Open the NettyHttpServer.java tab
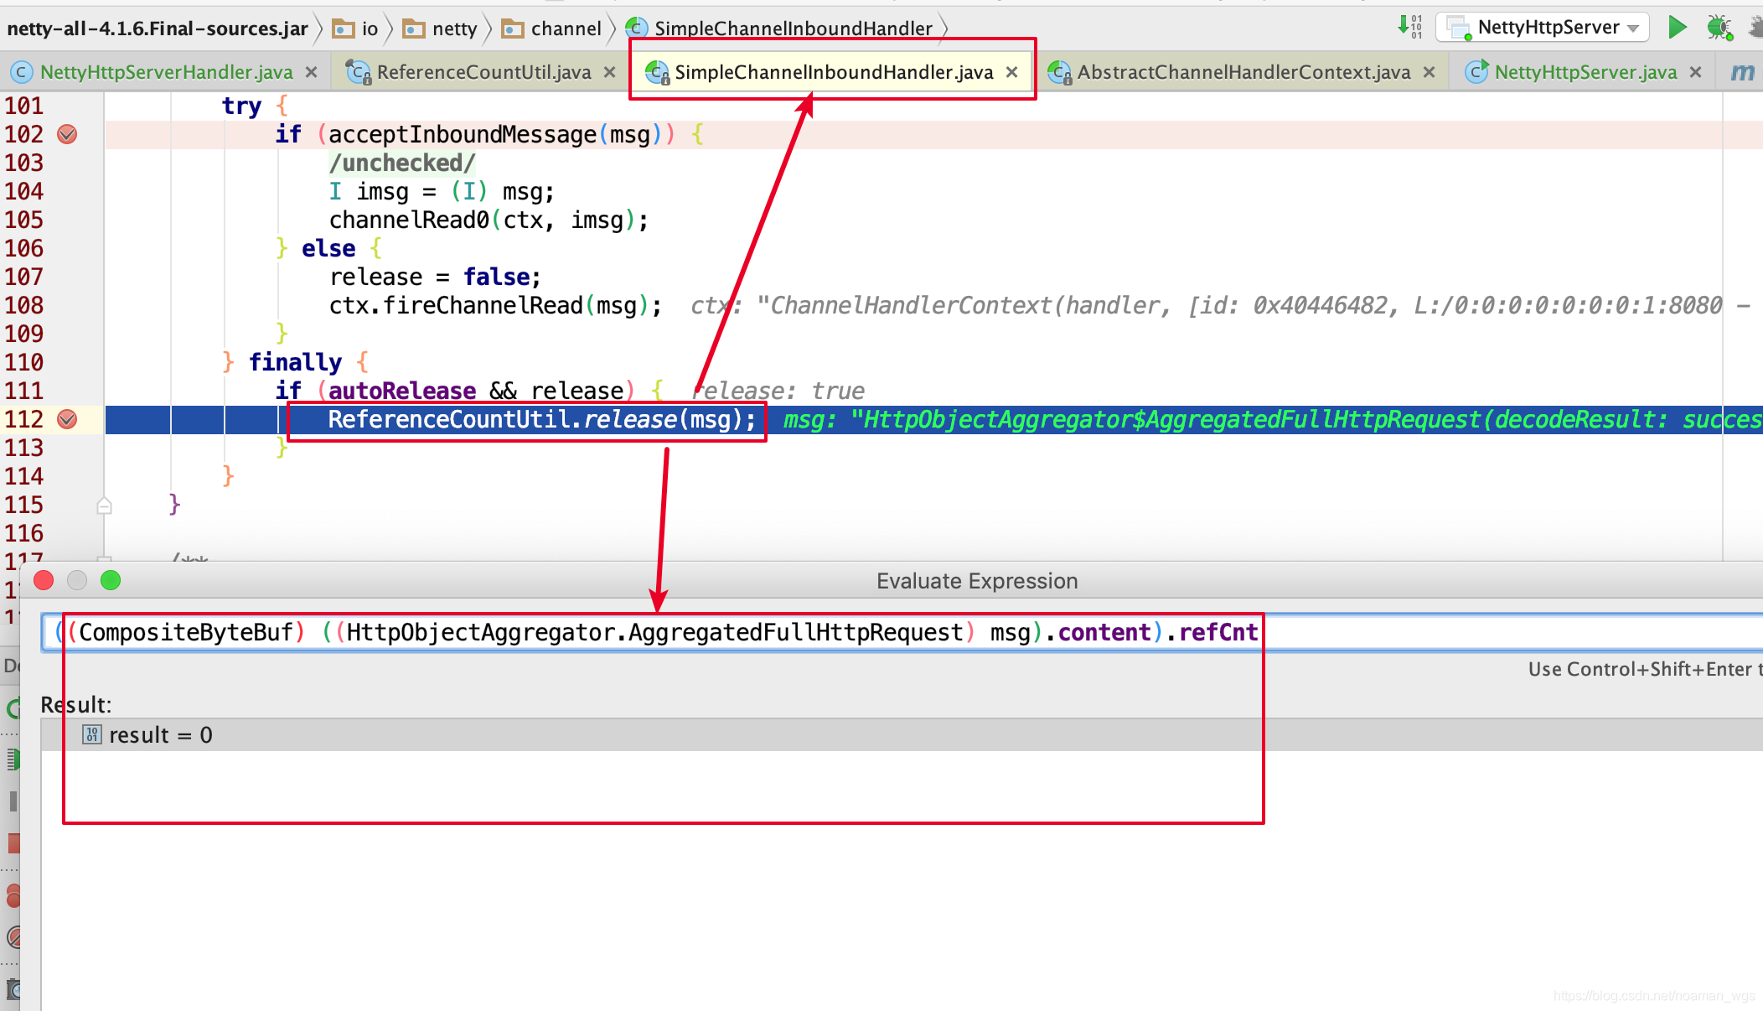Image resolution: width=1763 pixels, height=1011 pixels. coord(1585,72)
